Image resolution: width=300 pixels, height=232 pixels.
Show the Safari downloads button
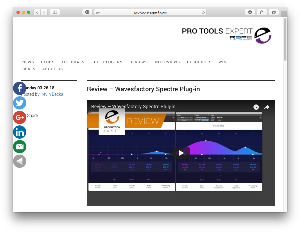(250, 12)
